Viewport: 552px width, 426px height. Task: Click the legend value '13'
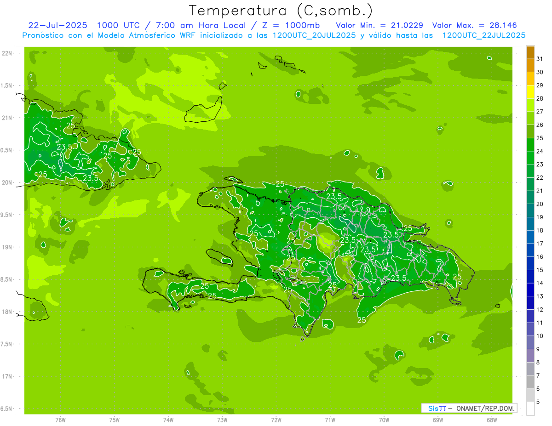(540, 296)
